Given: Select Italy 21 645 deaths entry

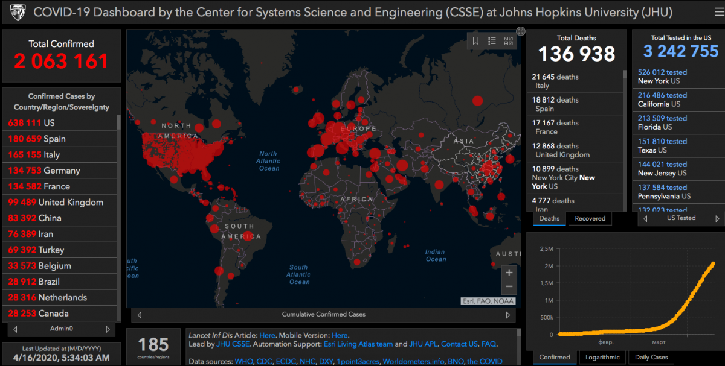Looking at the screenshot, I should (x=575, y=81).
